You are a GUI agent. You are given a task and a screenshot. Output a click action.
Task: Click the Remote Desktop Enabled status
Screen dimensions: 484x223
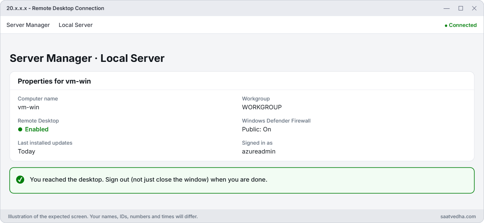[x=33, y=129]
